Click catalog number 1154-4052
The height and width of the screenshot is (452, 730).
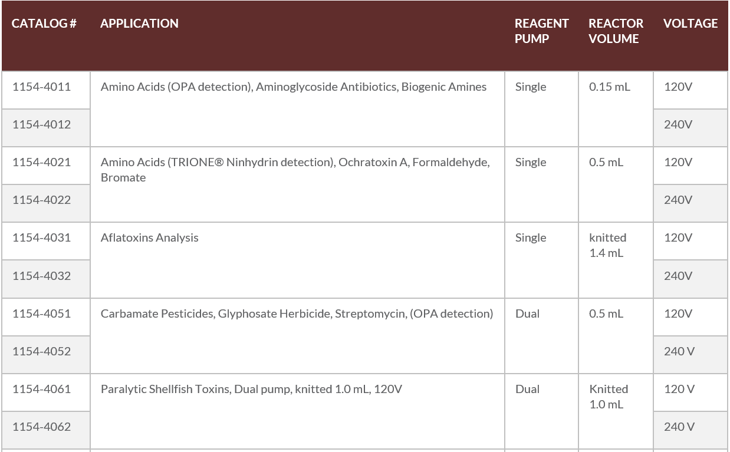(x=41, y=351)
